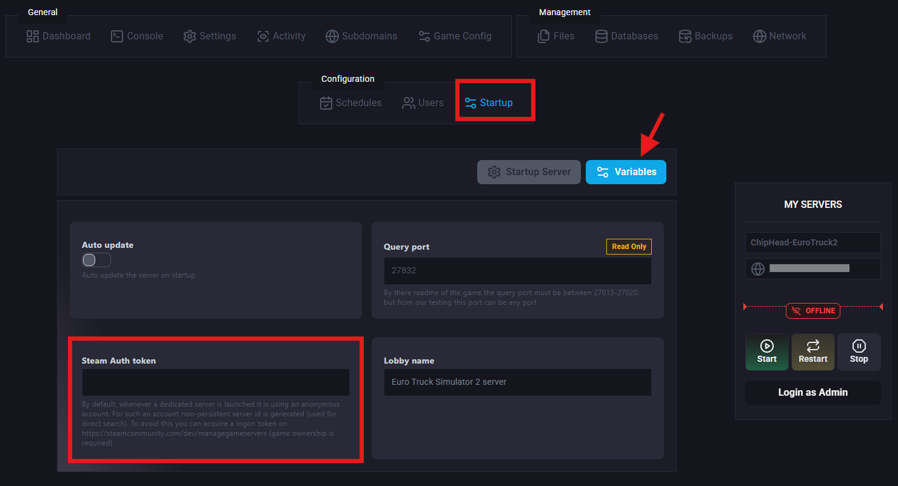Click the Backups icon
898x486 pixels.
tap(685, 36)
